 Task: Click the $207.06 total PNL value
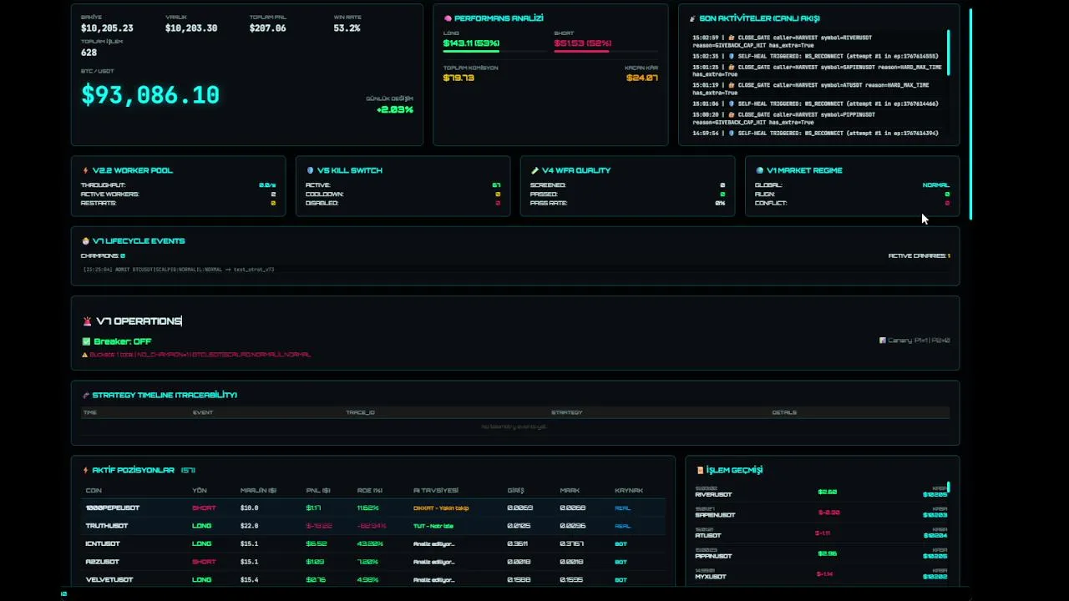[x=267, y=28]
